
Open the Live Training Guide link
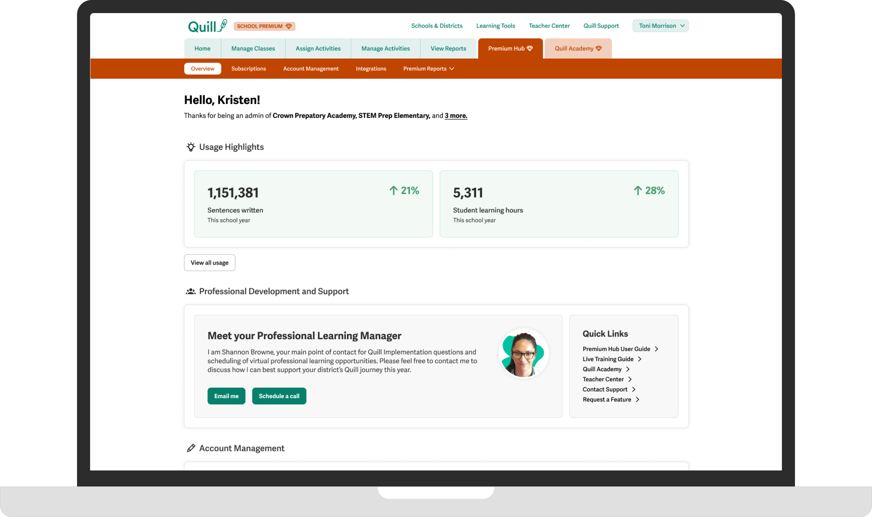(608, 359)
